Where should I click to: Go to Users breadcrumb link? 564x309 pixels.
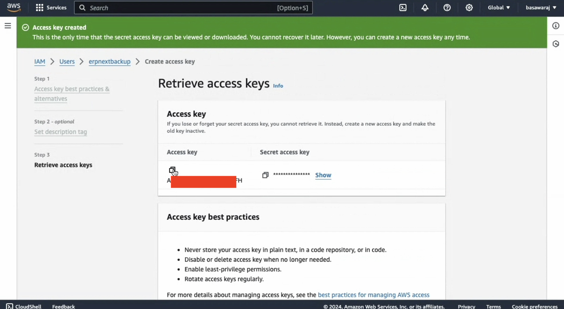pos(67,62)
